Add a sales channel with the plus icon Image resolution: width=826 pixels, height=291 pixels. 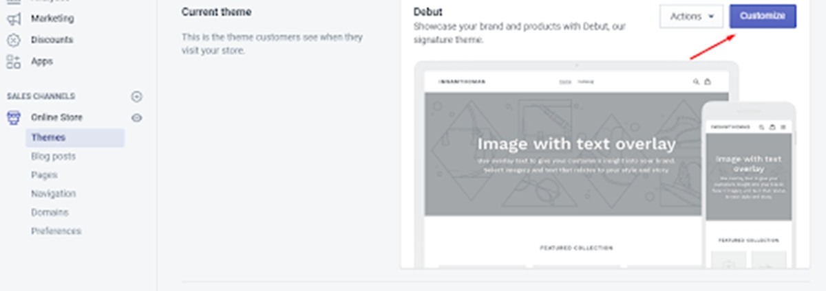[136, 97]
